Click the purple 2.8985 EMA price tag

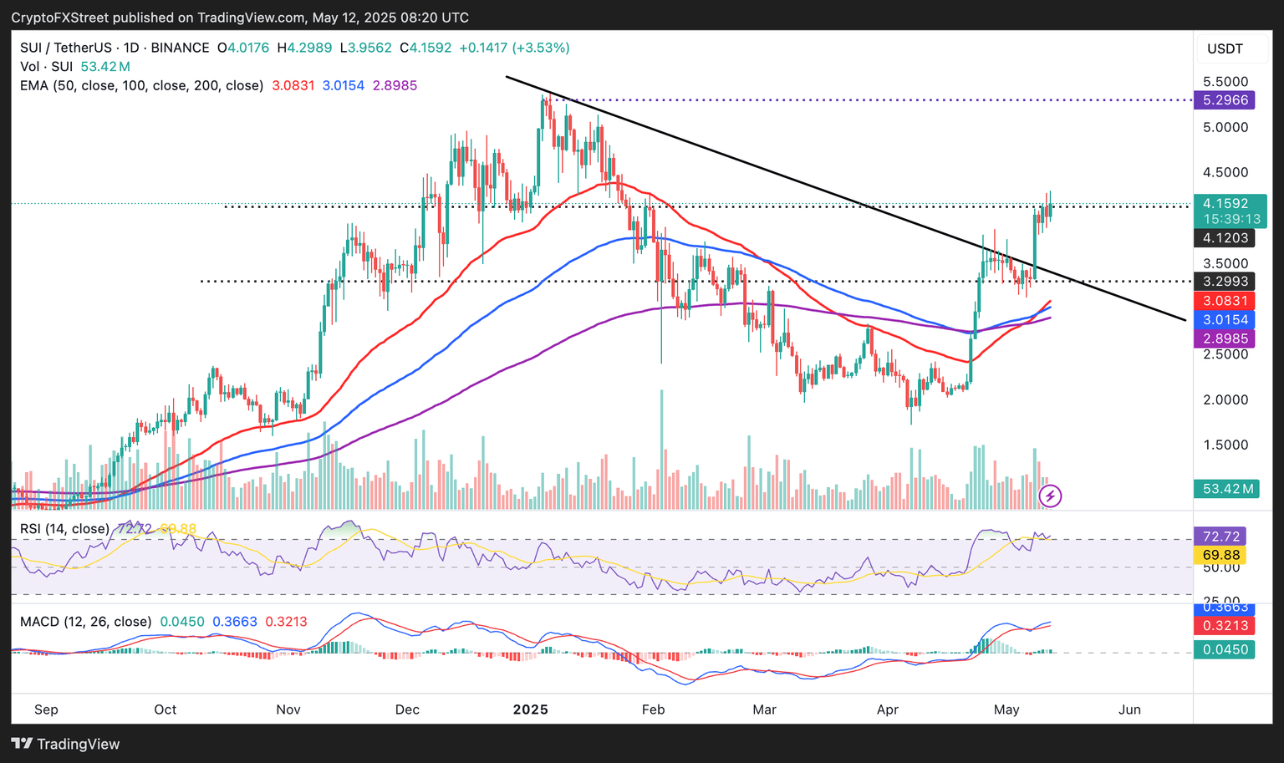[1225, 338]
